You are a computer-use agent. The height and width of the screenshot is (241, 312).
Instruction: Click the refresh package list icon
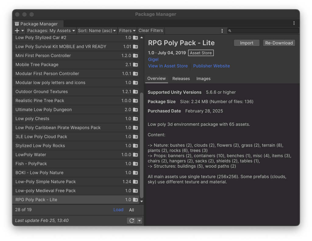tap(132, 221)
